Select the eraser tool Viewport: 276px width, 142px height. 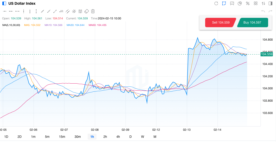pos(87,11)
